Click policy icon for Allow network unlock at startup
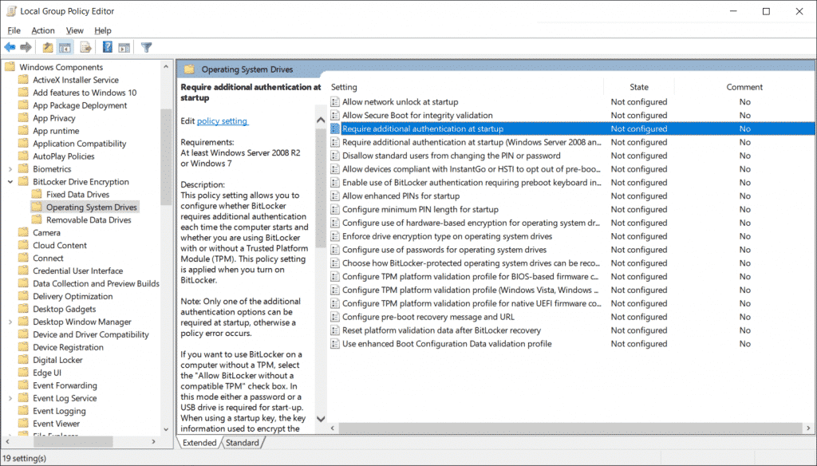Image resolution: width=817 pixels, height=466 pixels. tap(335, 101)
